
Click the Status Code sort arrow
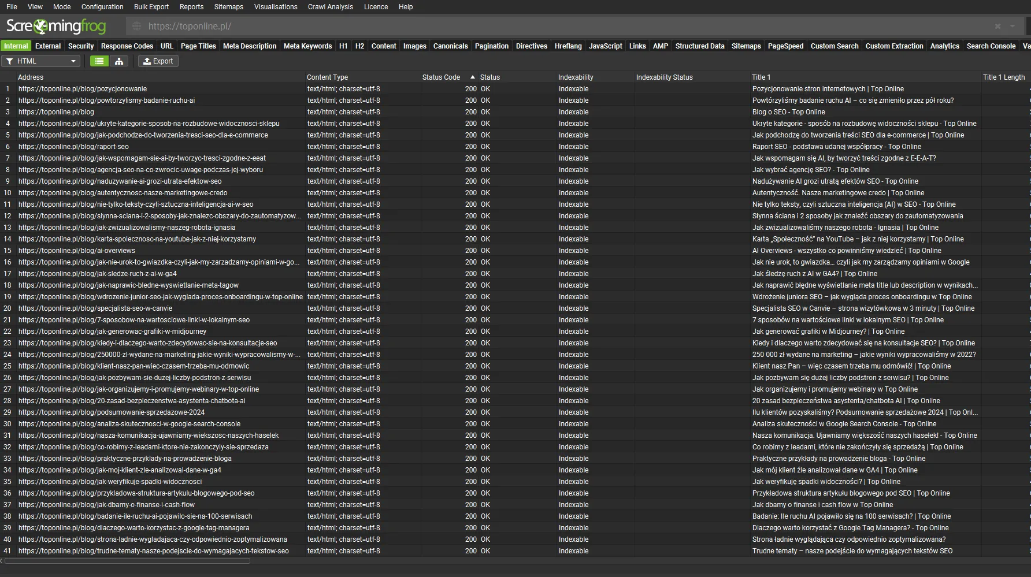click(x=473, y=77)
